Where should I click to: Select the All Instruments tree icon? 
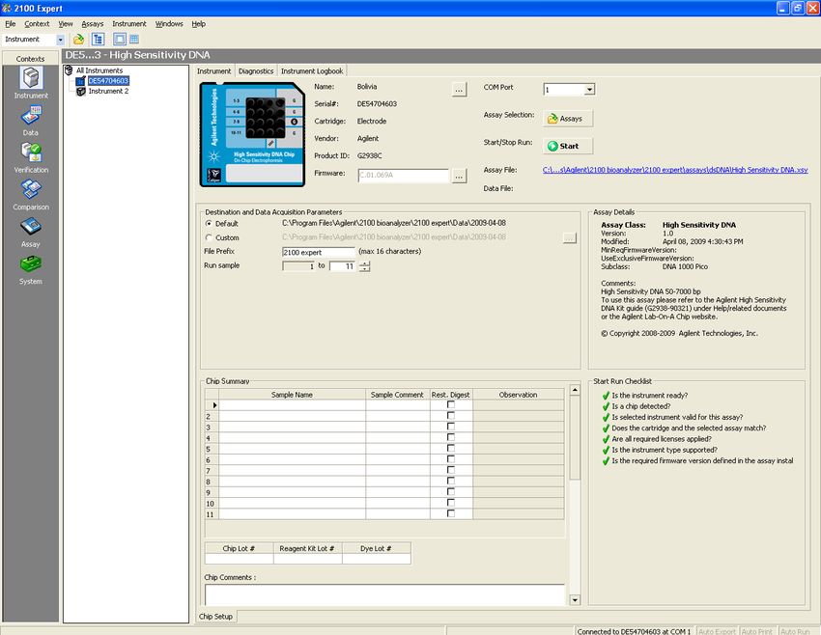click(69, 70)
